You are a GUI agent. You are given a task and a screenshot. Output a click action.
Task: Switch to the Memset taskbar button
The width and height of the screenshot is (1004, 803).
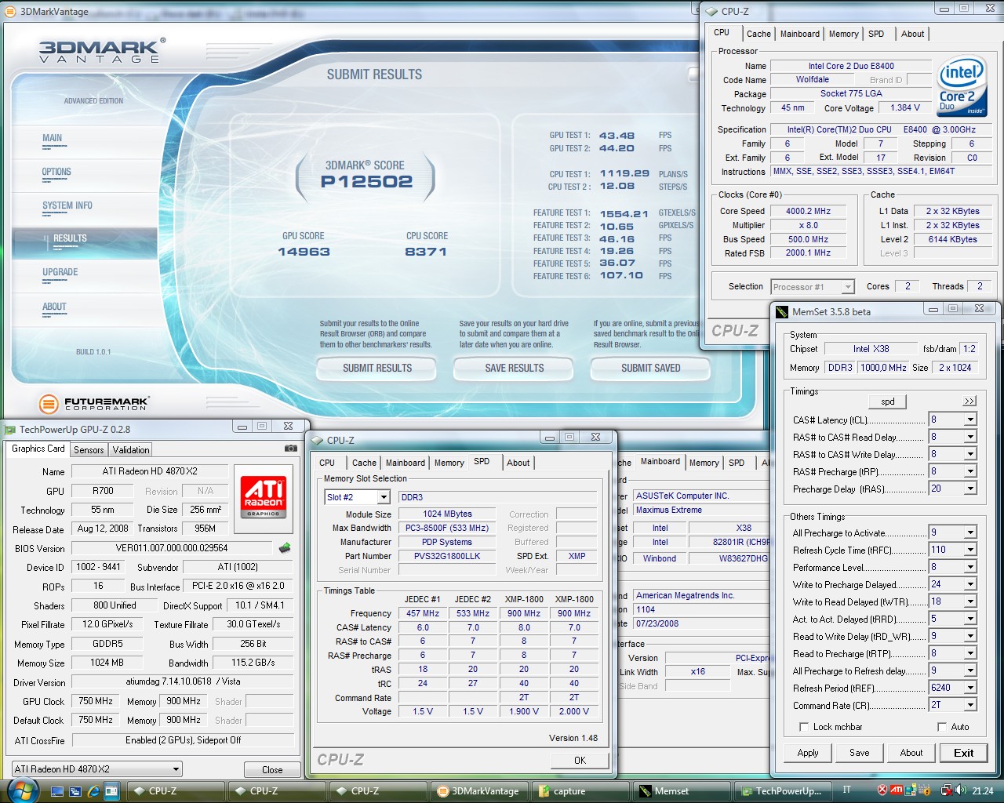681,790
